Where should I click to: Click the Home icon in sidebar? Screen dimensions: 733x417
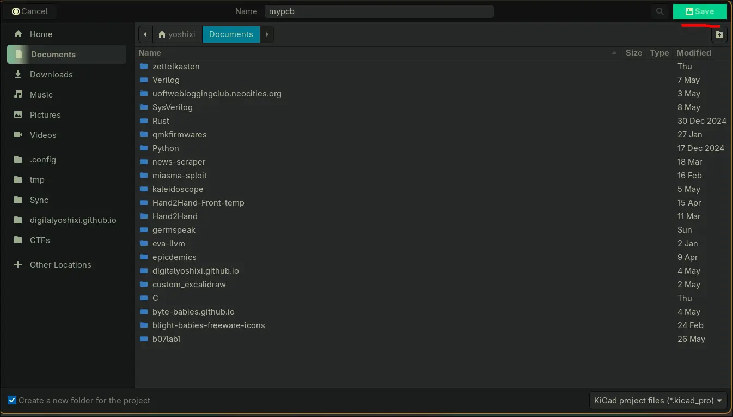[18, 34]
